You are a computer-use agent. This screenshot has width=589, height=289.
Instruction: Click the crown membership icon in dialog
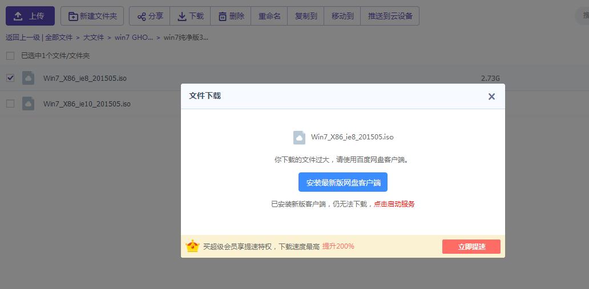(192, 246)
